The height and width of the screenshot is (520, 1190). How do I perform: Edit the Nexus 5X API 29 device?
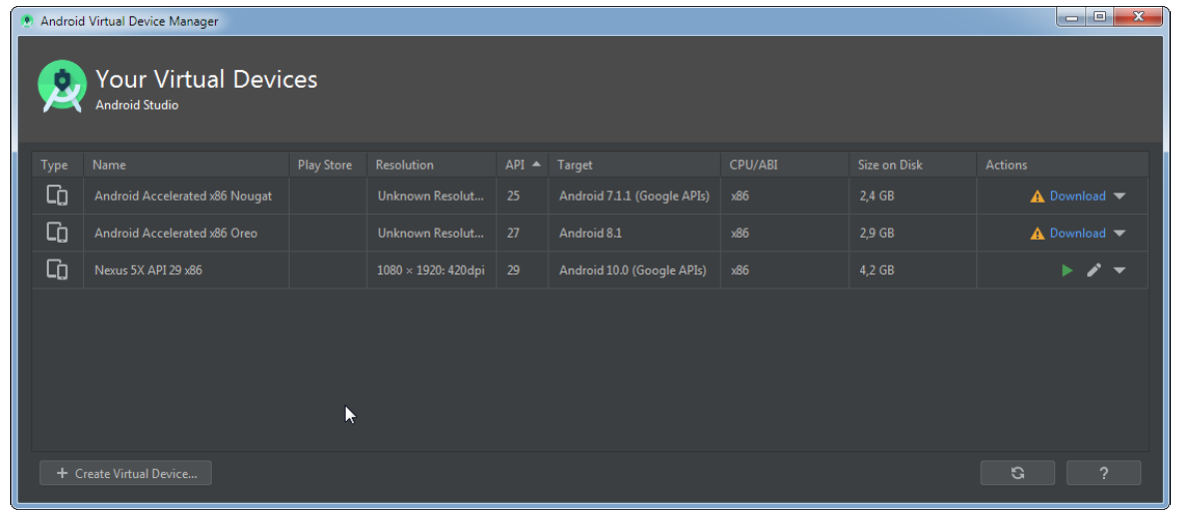click(1094, 269)
